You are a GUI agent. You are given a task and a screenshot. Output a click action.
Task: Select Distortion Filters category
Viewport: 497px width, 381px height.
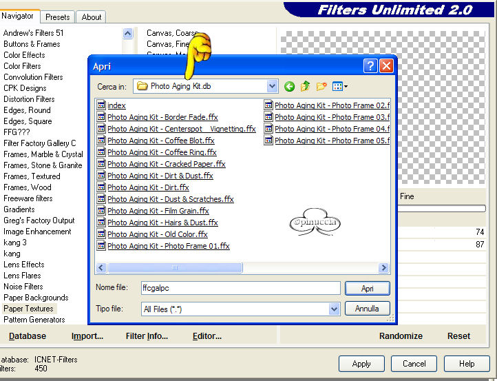pos(29,99)
